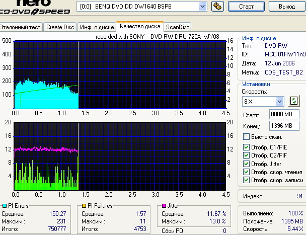Click the Старт 0000 MB input field
This screenshot has height=235, width=306.
click(x=284, y=114)
